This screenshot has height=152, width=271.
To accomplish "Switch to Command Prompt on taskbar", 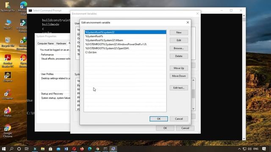I will coord(105,149).
